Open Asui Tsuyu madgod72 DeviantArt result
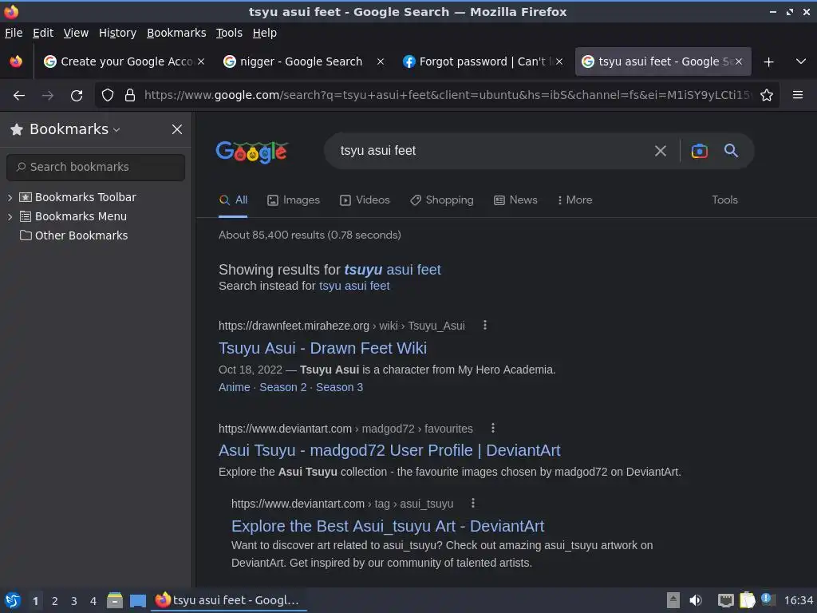This screenshot has width=817, height=613. [389, 451]
